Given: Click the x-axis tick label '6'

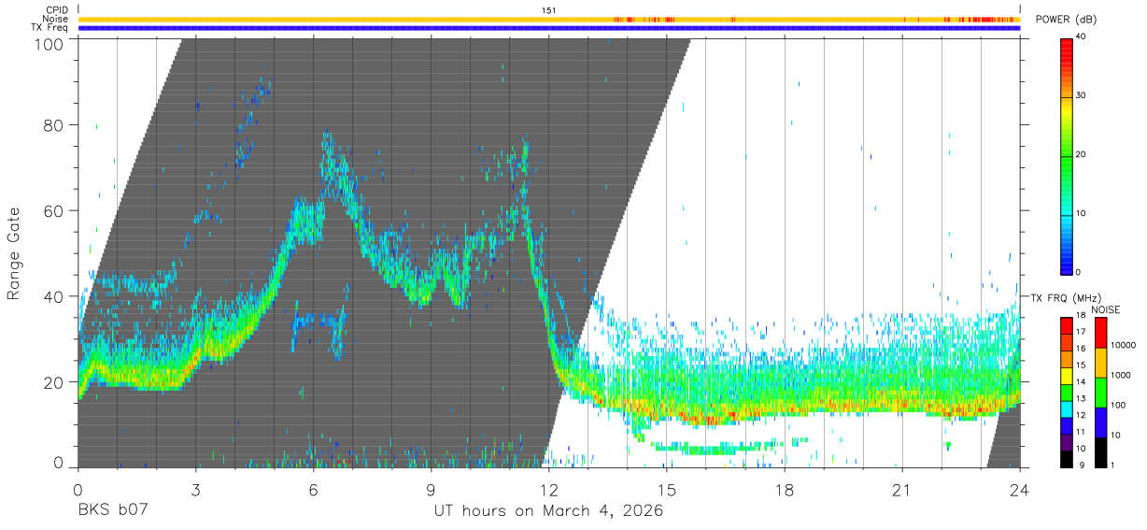Looking at the screenshot, I should coord(314,490).
